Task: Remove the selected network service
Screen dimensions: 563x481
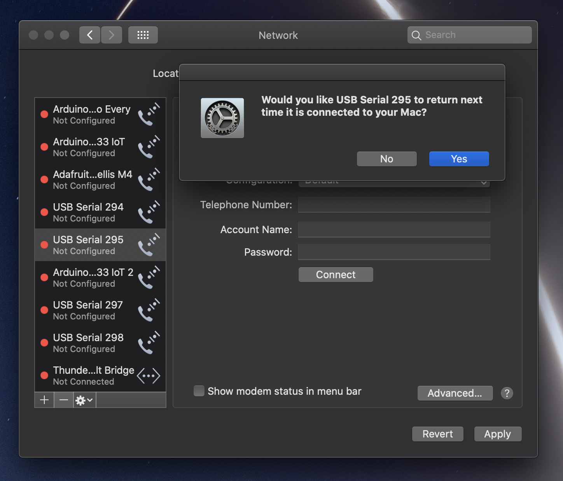Action: pyautogui.click(x=64, y=400)
